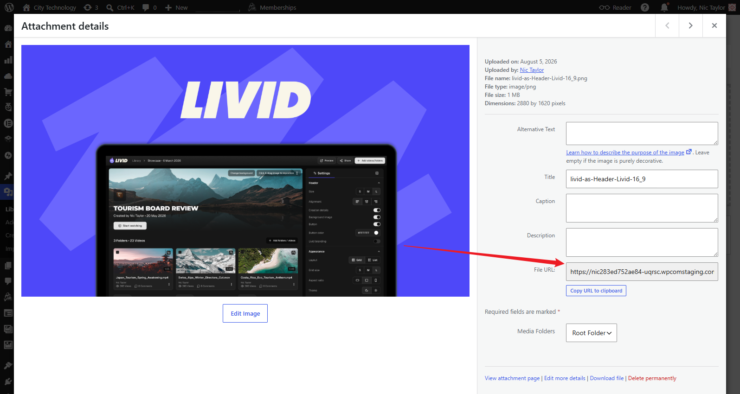Open the View attachment page link
Viewport: 740px width, 394px height.
pos(512,378)
